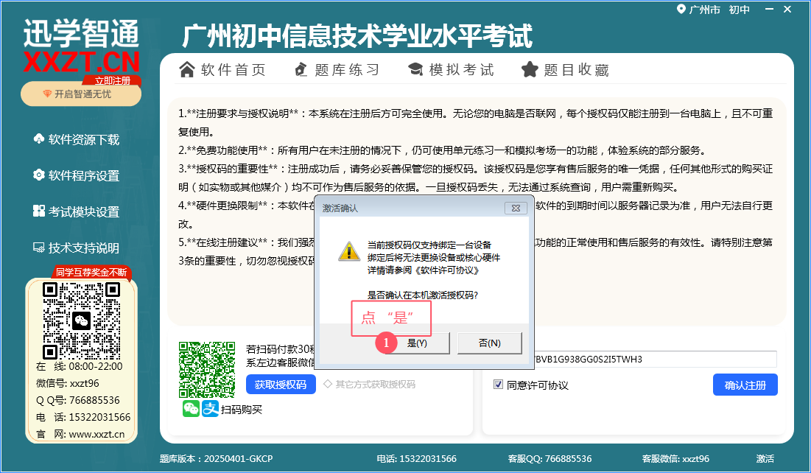Viewport: 811px width, 473px height.
Task: Click the green WeChat pay icon
Action: tap(191, 409)
